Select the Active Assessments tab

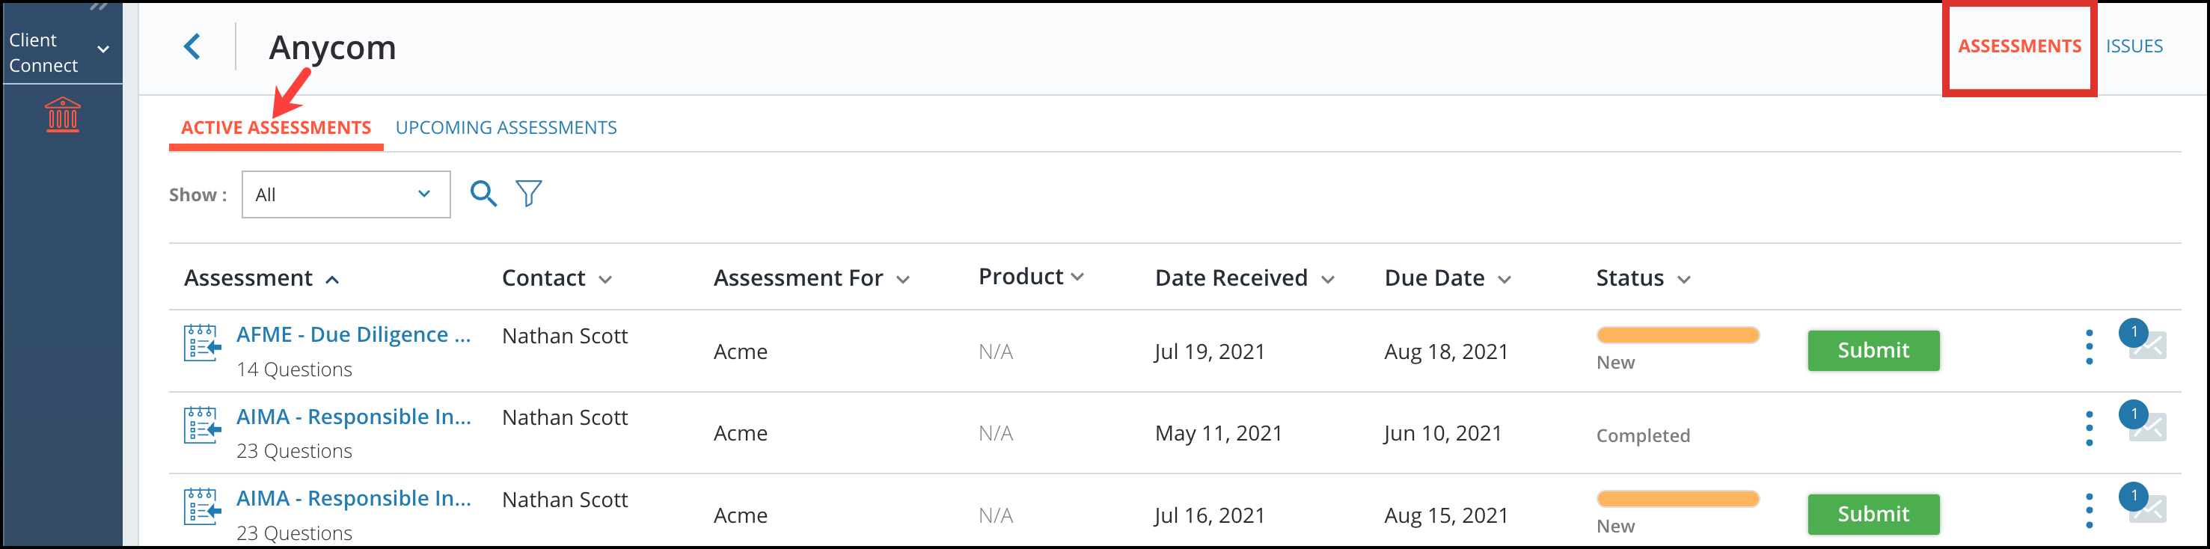pyautogui.click(x=275, y=128)
